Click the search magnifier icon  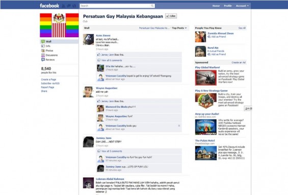coord(152,6)
